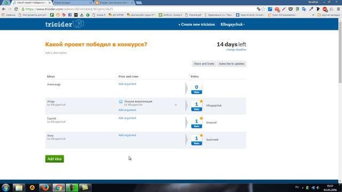The width and height of the screenshot is (342, 192).
Task: Reload the page with the refresh icon
Action: [16, 9]
